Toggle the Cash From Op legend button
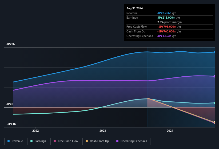Viewport: 219px width, 149px height. [97, 141]
